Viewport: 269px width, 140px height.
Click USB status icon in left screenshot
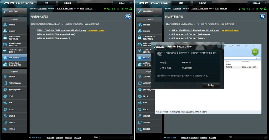click(x=126, y=9)
